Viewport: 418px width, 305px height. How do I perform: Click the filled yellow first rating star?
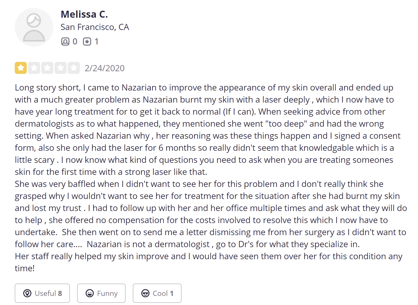21,68
